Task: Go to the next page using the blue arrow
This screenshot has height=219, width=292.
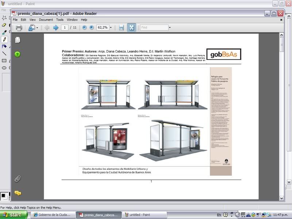Action: (56, 28)
